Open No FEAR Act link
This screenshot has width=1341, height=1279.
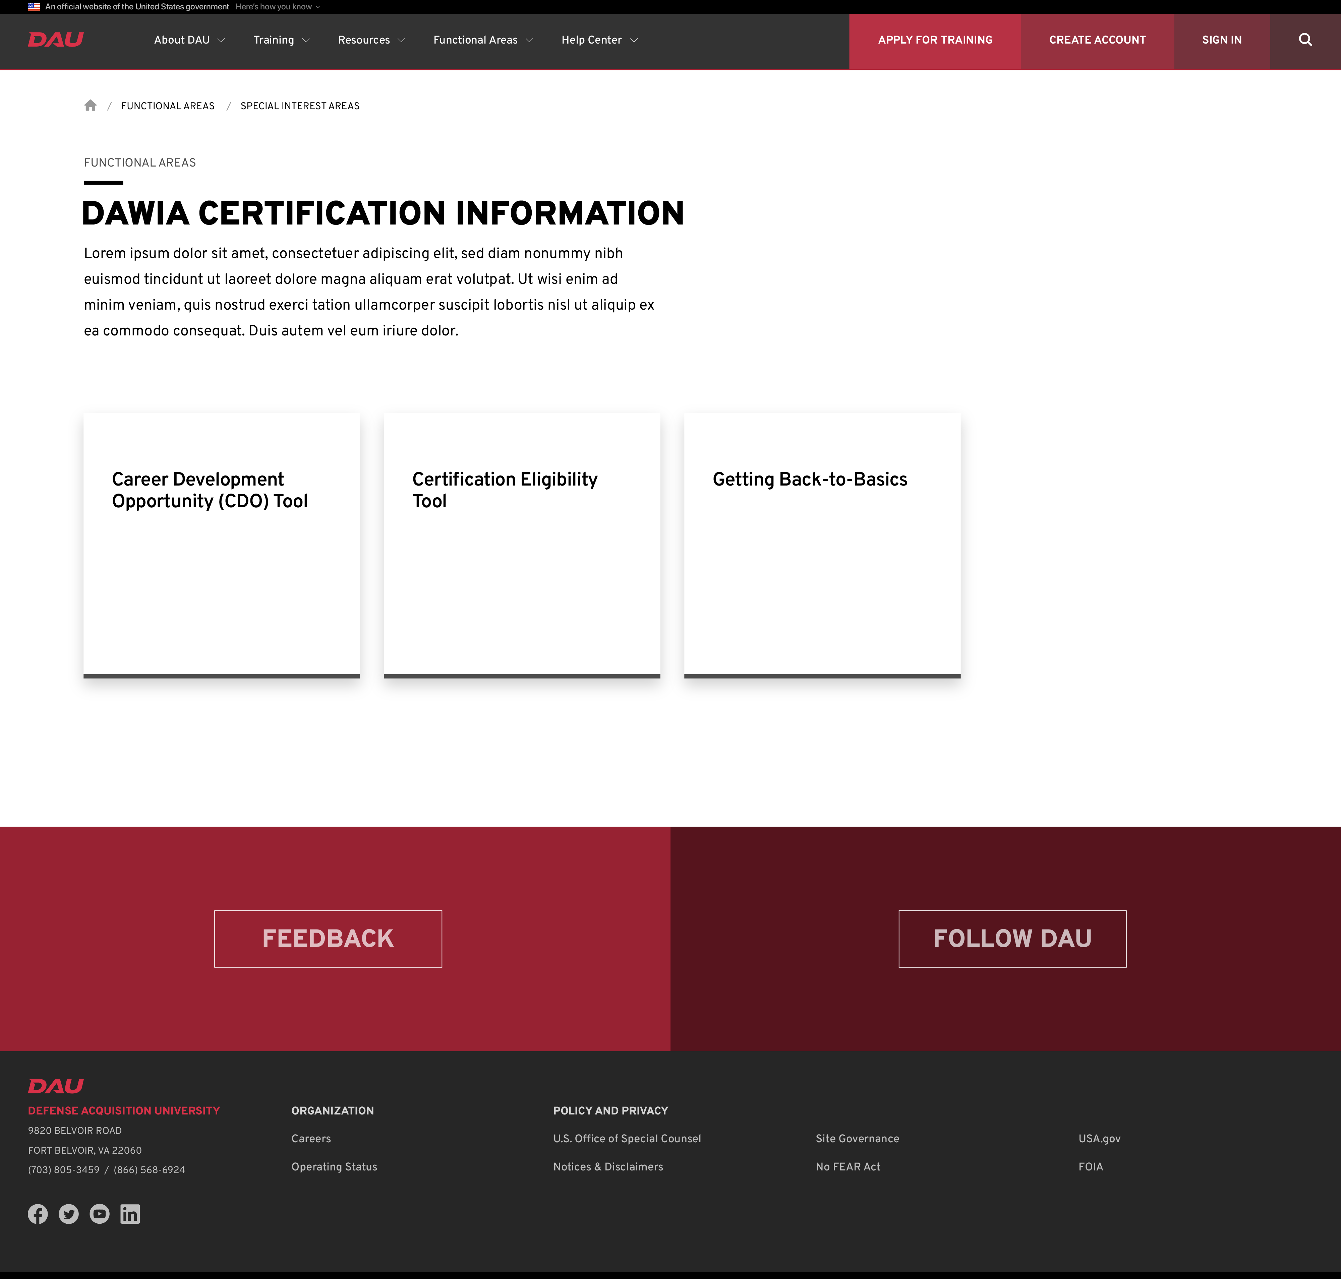click(848, 1166)
